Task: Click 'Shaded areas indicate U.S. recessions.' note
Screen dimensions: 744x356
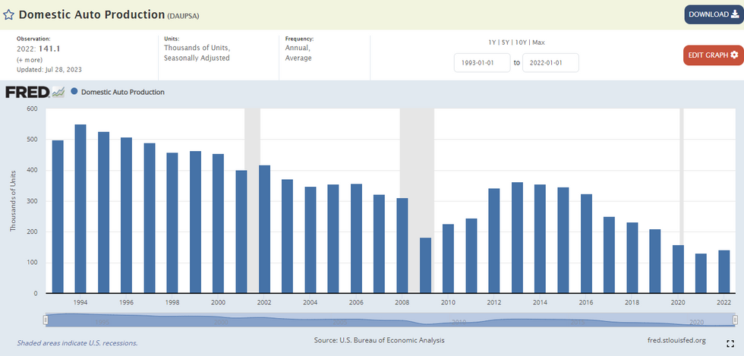Action: click(77, 342)
